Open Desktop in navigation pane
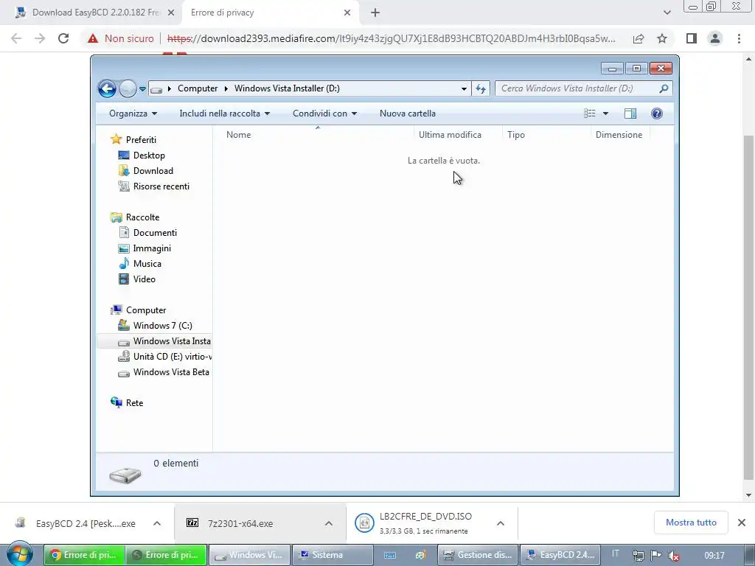755x566 pixels. (149, 156)
